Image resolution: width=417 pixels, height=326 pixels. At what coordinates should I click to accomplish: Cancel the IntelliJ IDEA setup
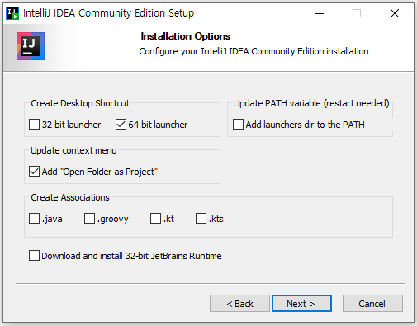(372, 304)
